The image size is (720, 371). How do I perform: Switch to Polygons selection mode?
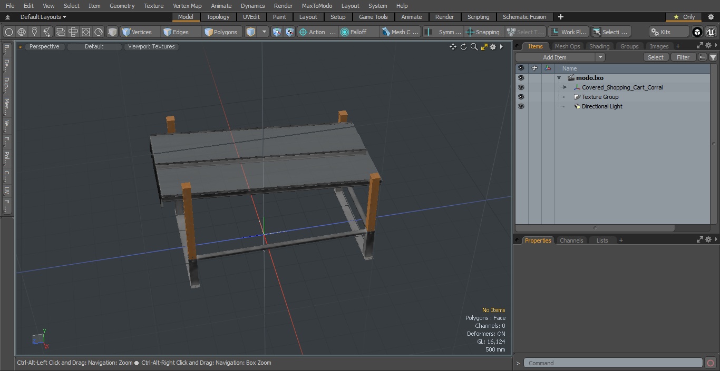pos(223,32)
